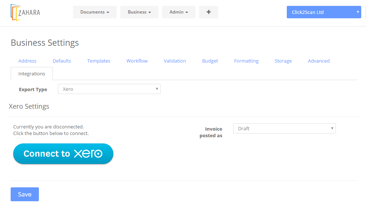The height and width of the screenshot is (206, 366).
Task: Click 'Click the button below to connect.' text
Action: pos(51,134)
